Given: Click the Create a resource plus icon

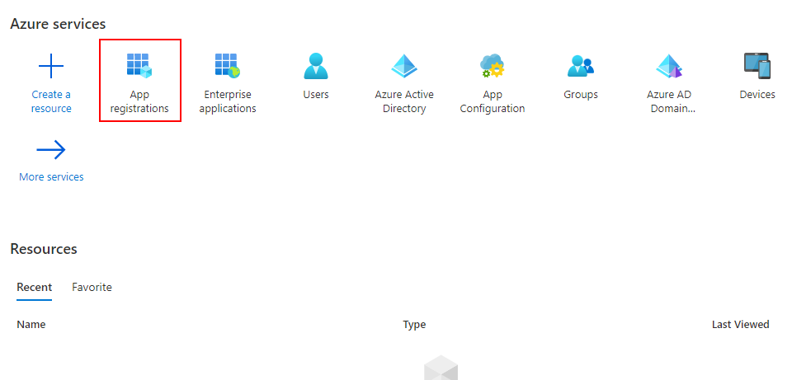Looking at the screenshot, I should tap(51, 66).
